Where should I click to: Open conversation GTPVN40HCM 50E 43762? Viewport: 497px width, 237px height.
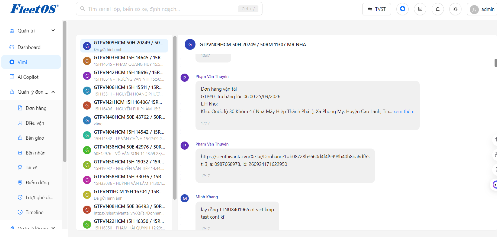pyautogui.click(x=124, y=120)
